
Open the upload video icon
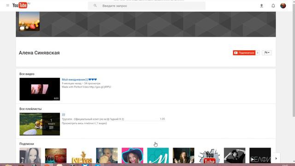pyautogui.click(x=261, y=6)
